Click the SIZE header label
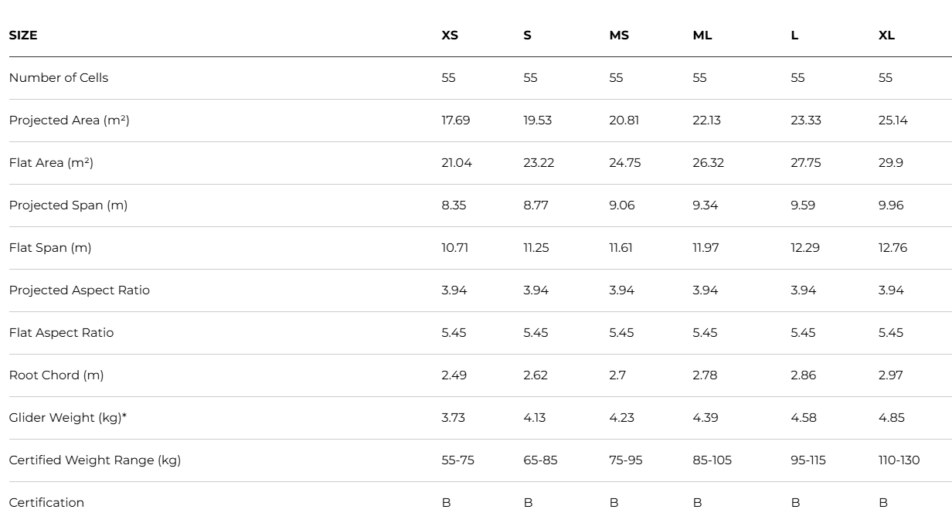Screen dimensions: 952x523 pos(23,36)
